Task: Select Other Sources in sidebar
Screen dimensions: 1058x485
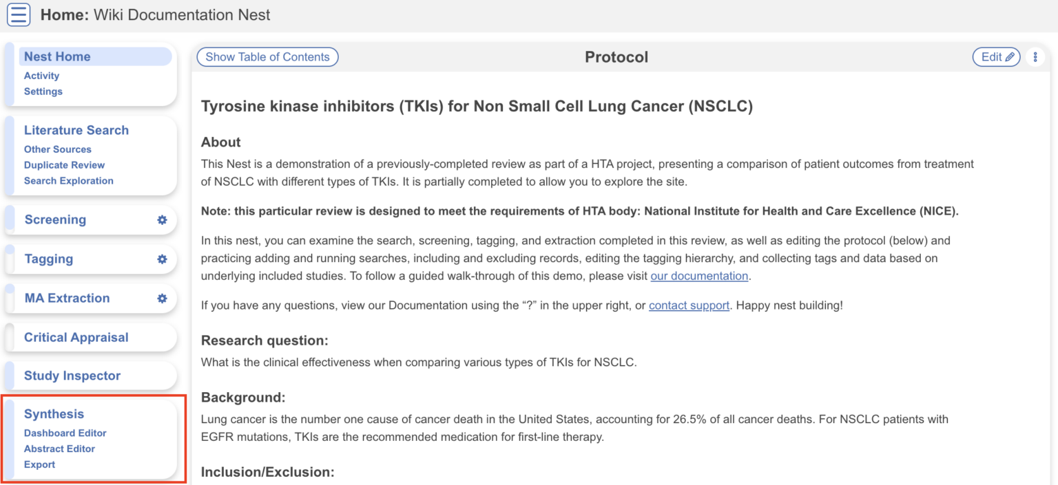Action: tap(57, 149)
